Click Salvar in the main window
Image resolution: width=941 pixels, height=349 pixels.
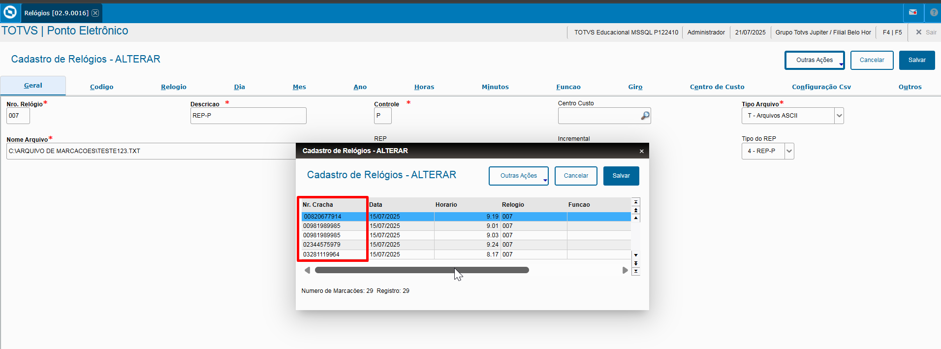coord(917,60)
